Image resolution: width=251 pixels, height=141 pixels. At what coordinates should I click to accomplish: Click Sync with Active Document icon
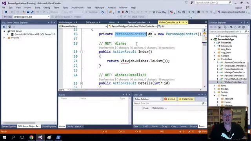[x=231, y=27]
